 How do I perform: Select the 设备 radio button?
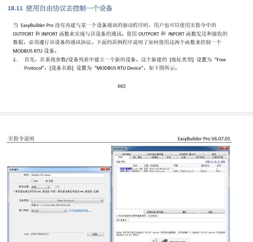[x=47, y=181]
